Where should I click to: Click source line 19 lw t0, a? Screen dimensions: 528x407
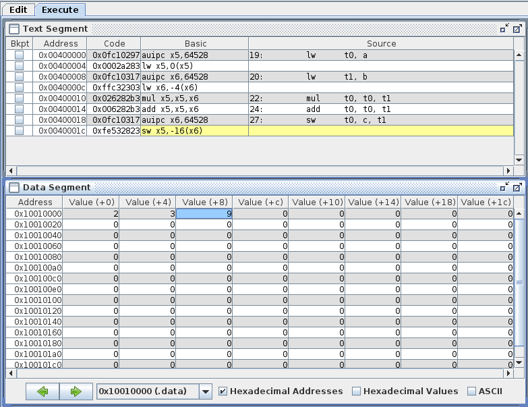381,55
